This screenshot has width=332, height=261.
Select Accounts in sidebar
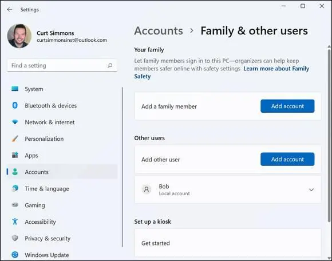62,172
